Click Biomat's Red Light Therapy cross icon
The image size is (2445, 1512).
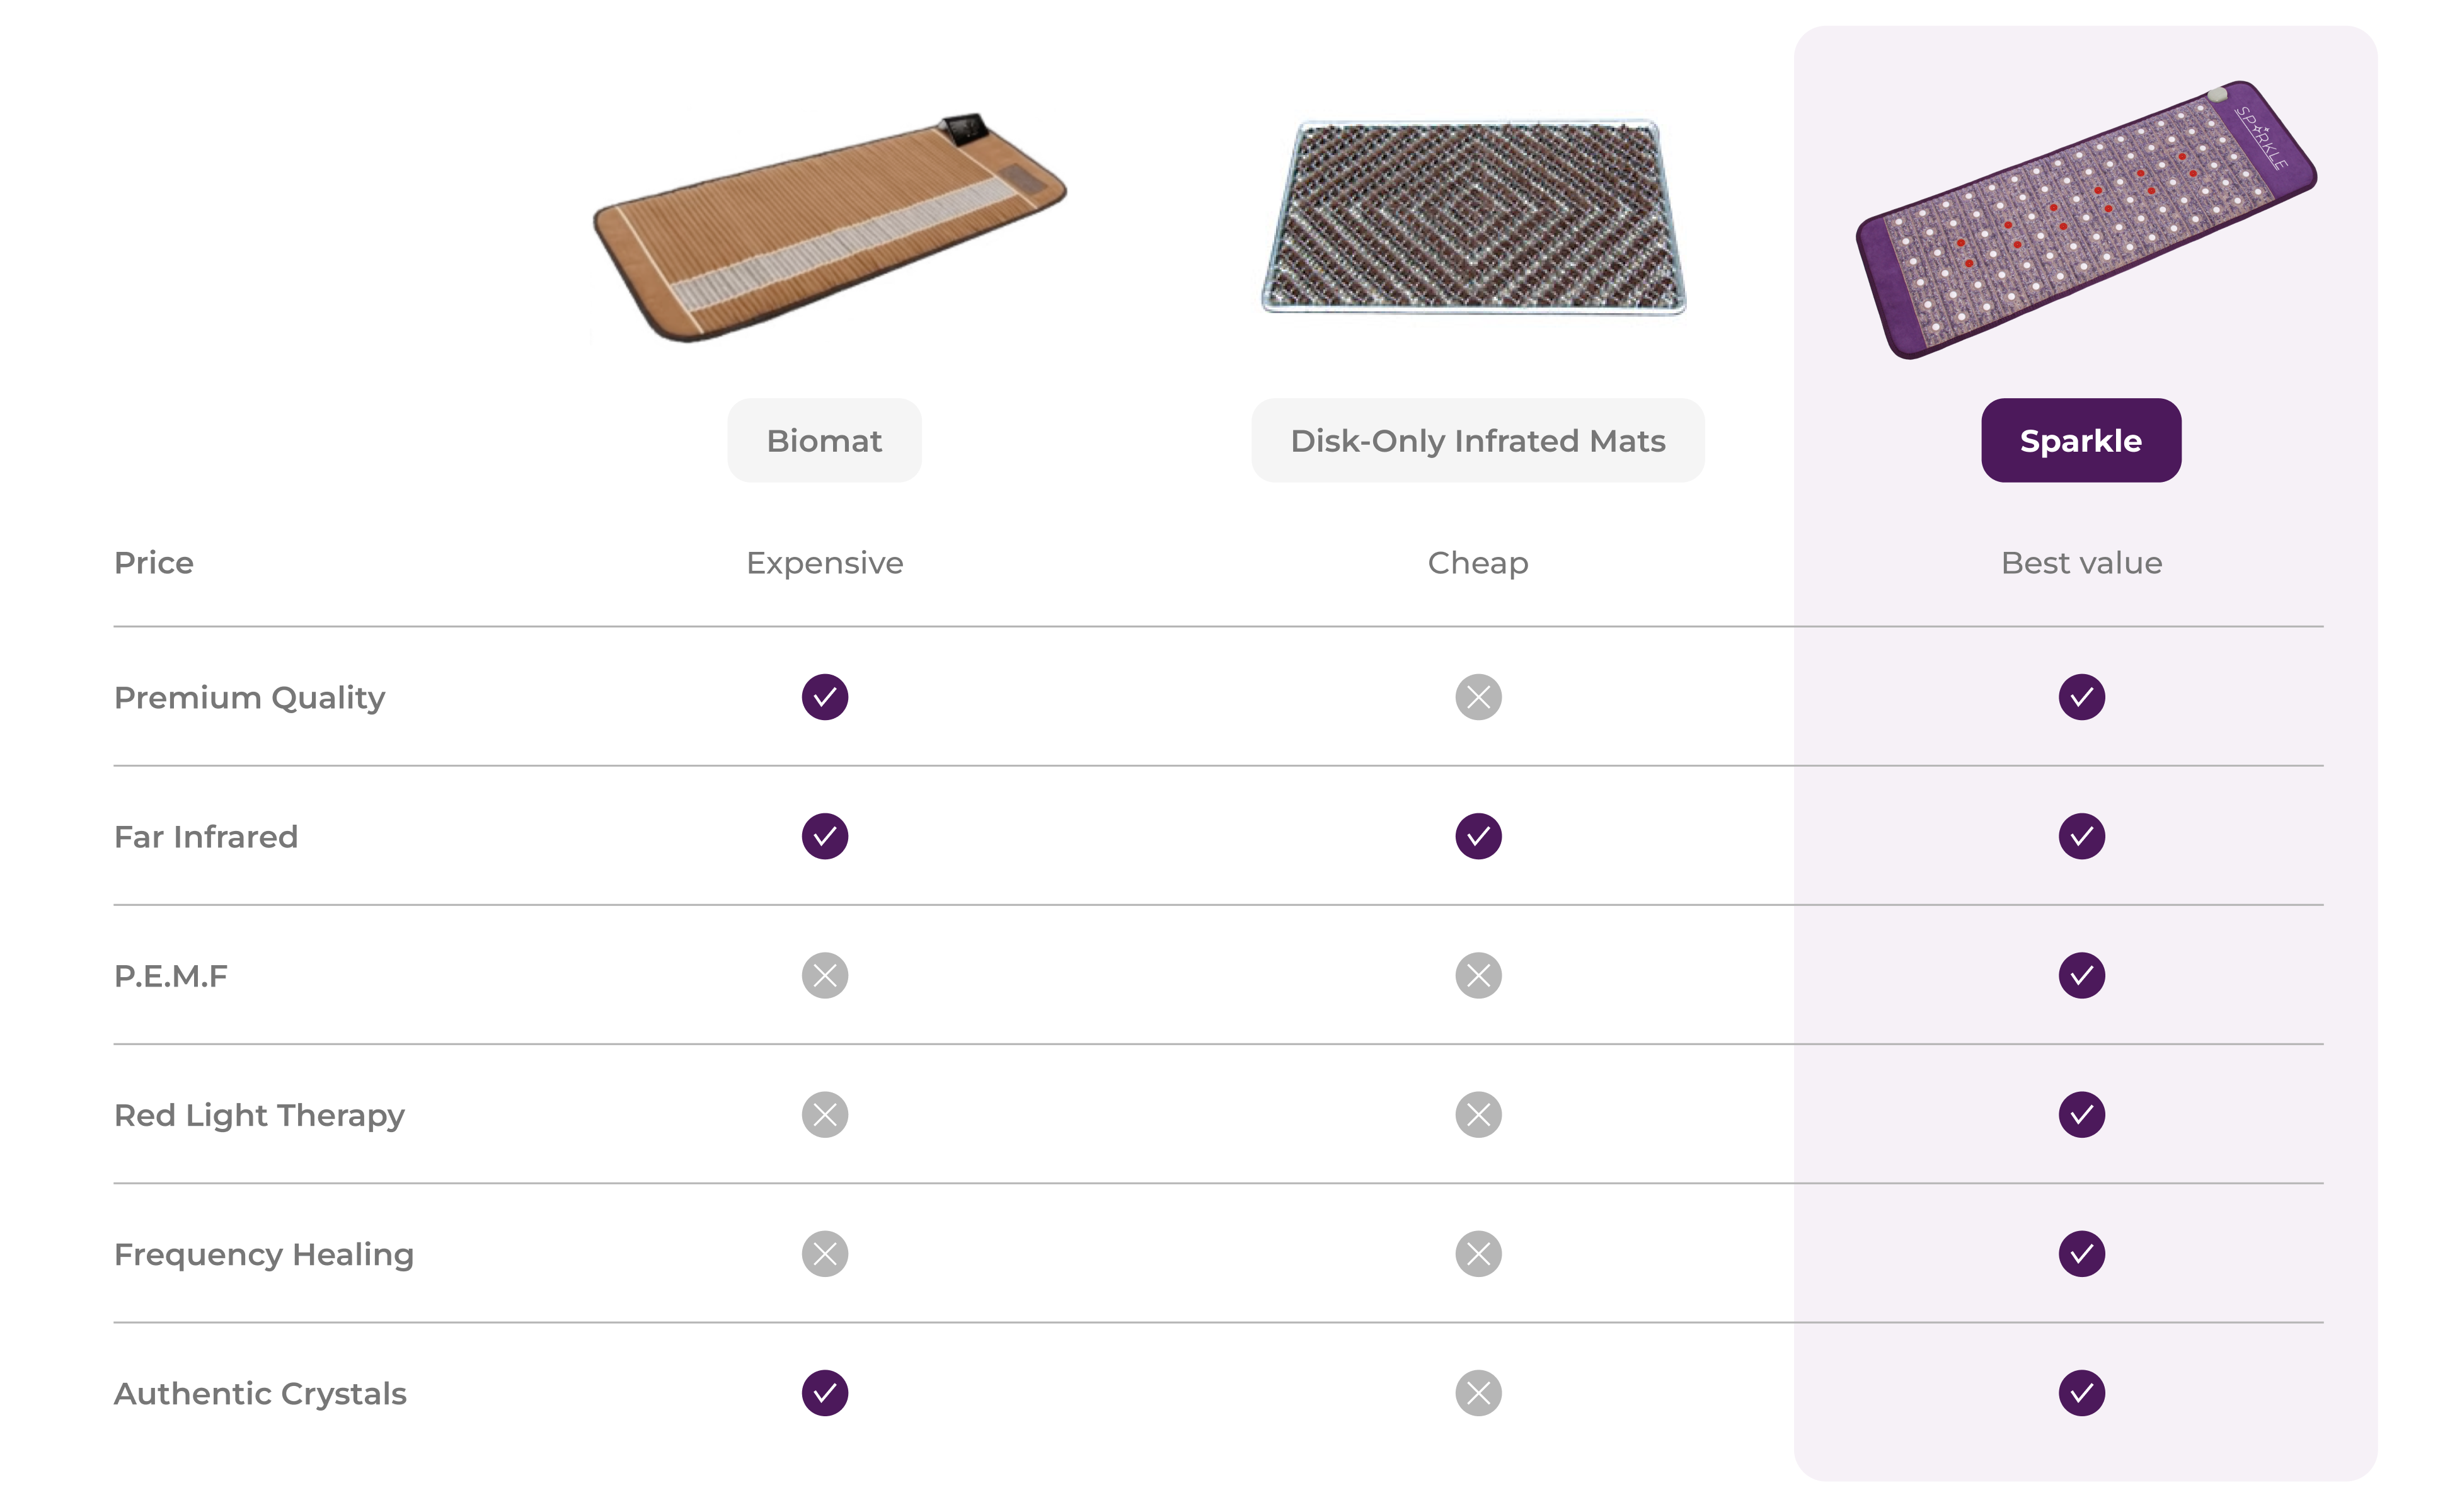click(824, 1114)
